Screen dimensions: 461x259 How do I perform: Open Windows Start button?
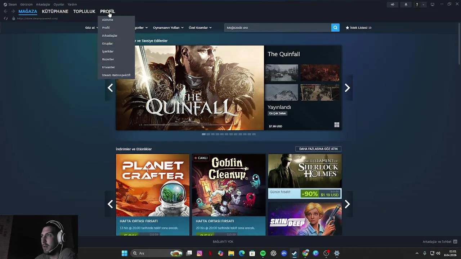click(124, 253)
